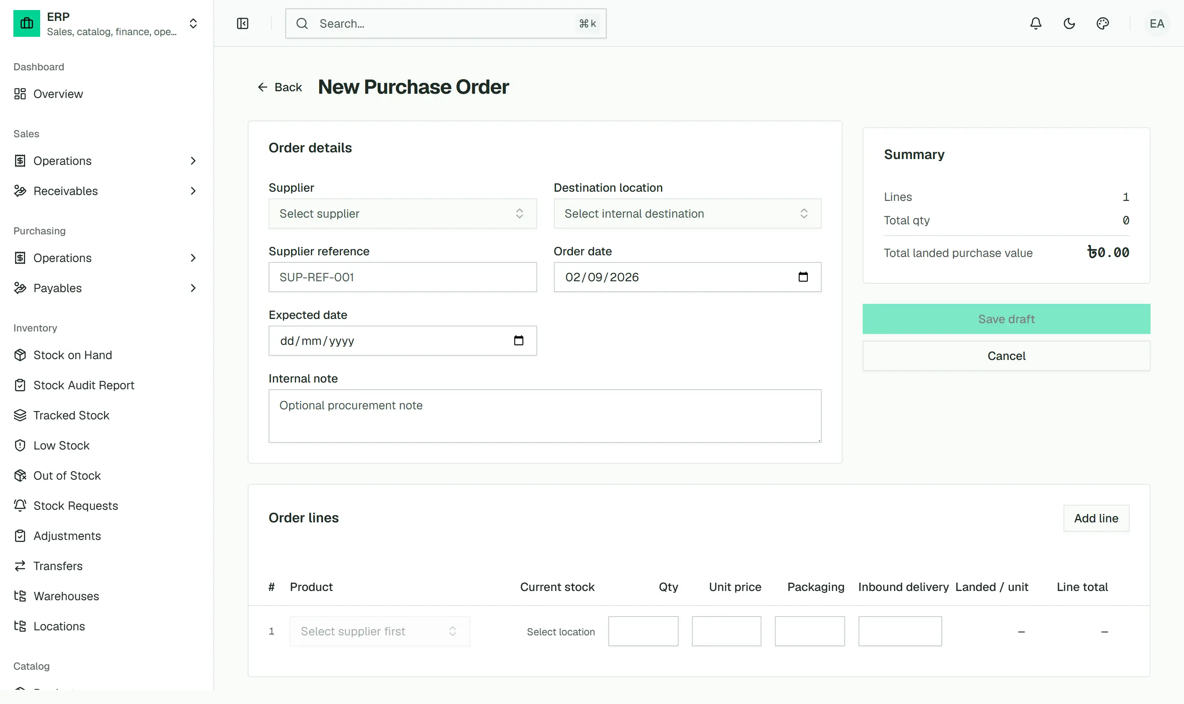
Task: Toggle dark mode moon icon
Action: [1069, 23]
